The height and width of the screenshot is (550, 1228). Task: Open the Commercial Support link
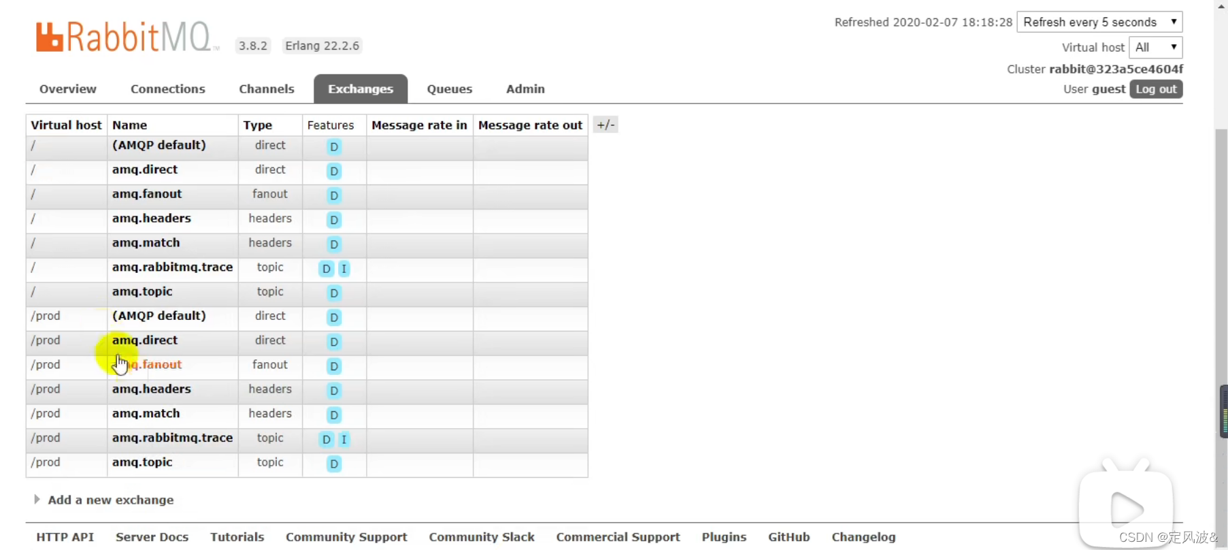[618, 537]
